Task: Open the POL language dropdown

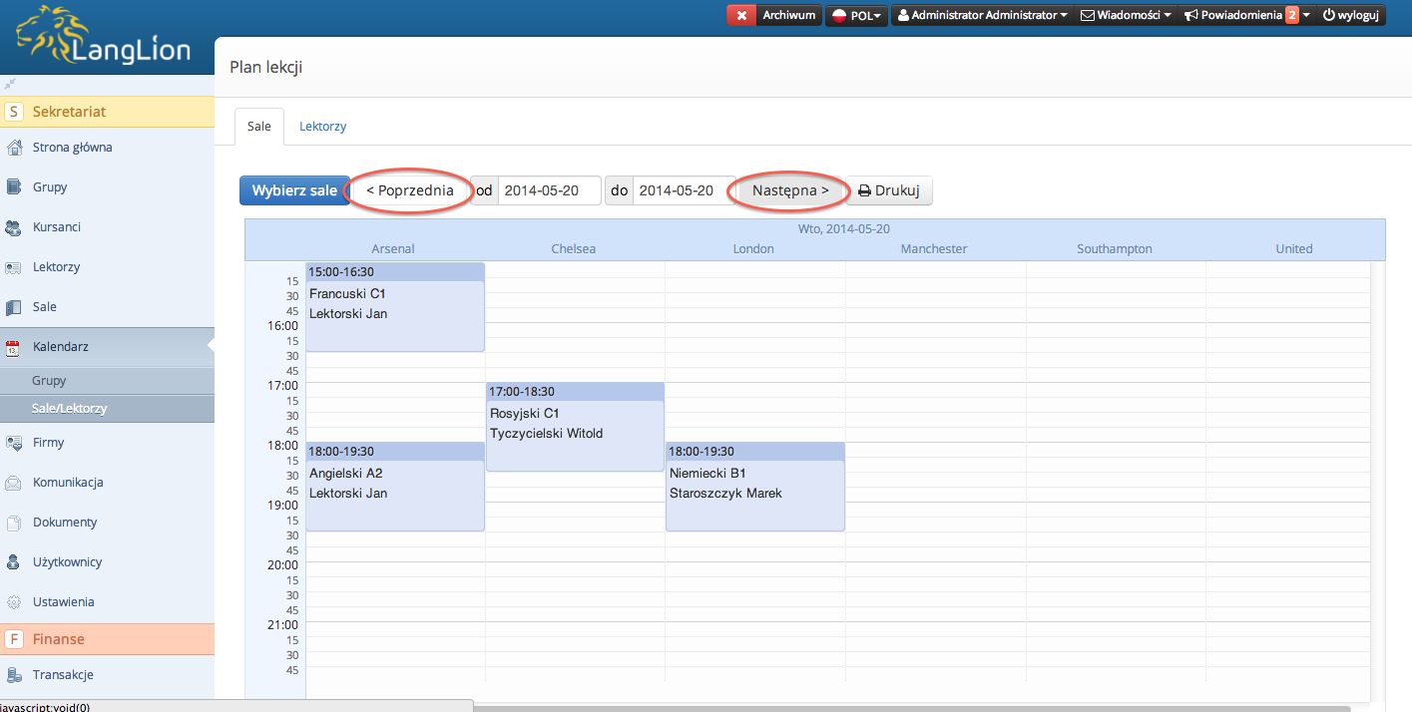Action: [x=856, y=15]
